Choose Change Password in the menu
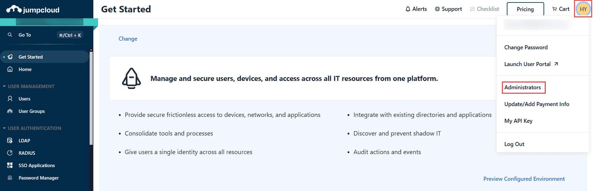Viewport: 593px width, 191px height. (x=526, y=47)
